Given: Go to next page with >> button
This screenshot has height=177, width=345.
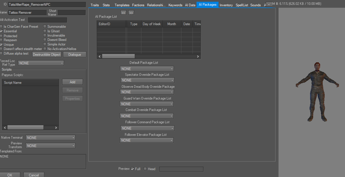Looking at the screenshot, I should pos(131,13).
